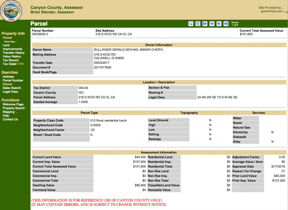Open Improvements from Property Info menu
The width and height of the screenshot is (288, 210).
(x=12, y=49)
